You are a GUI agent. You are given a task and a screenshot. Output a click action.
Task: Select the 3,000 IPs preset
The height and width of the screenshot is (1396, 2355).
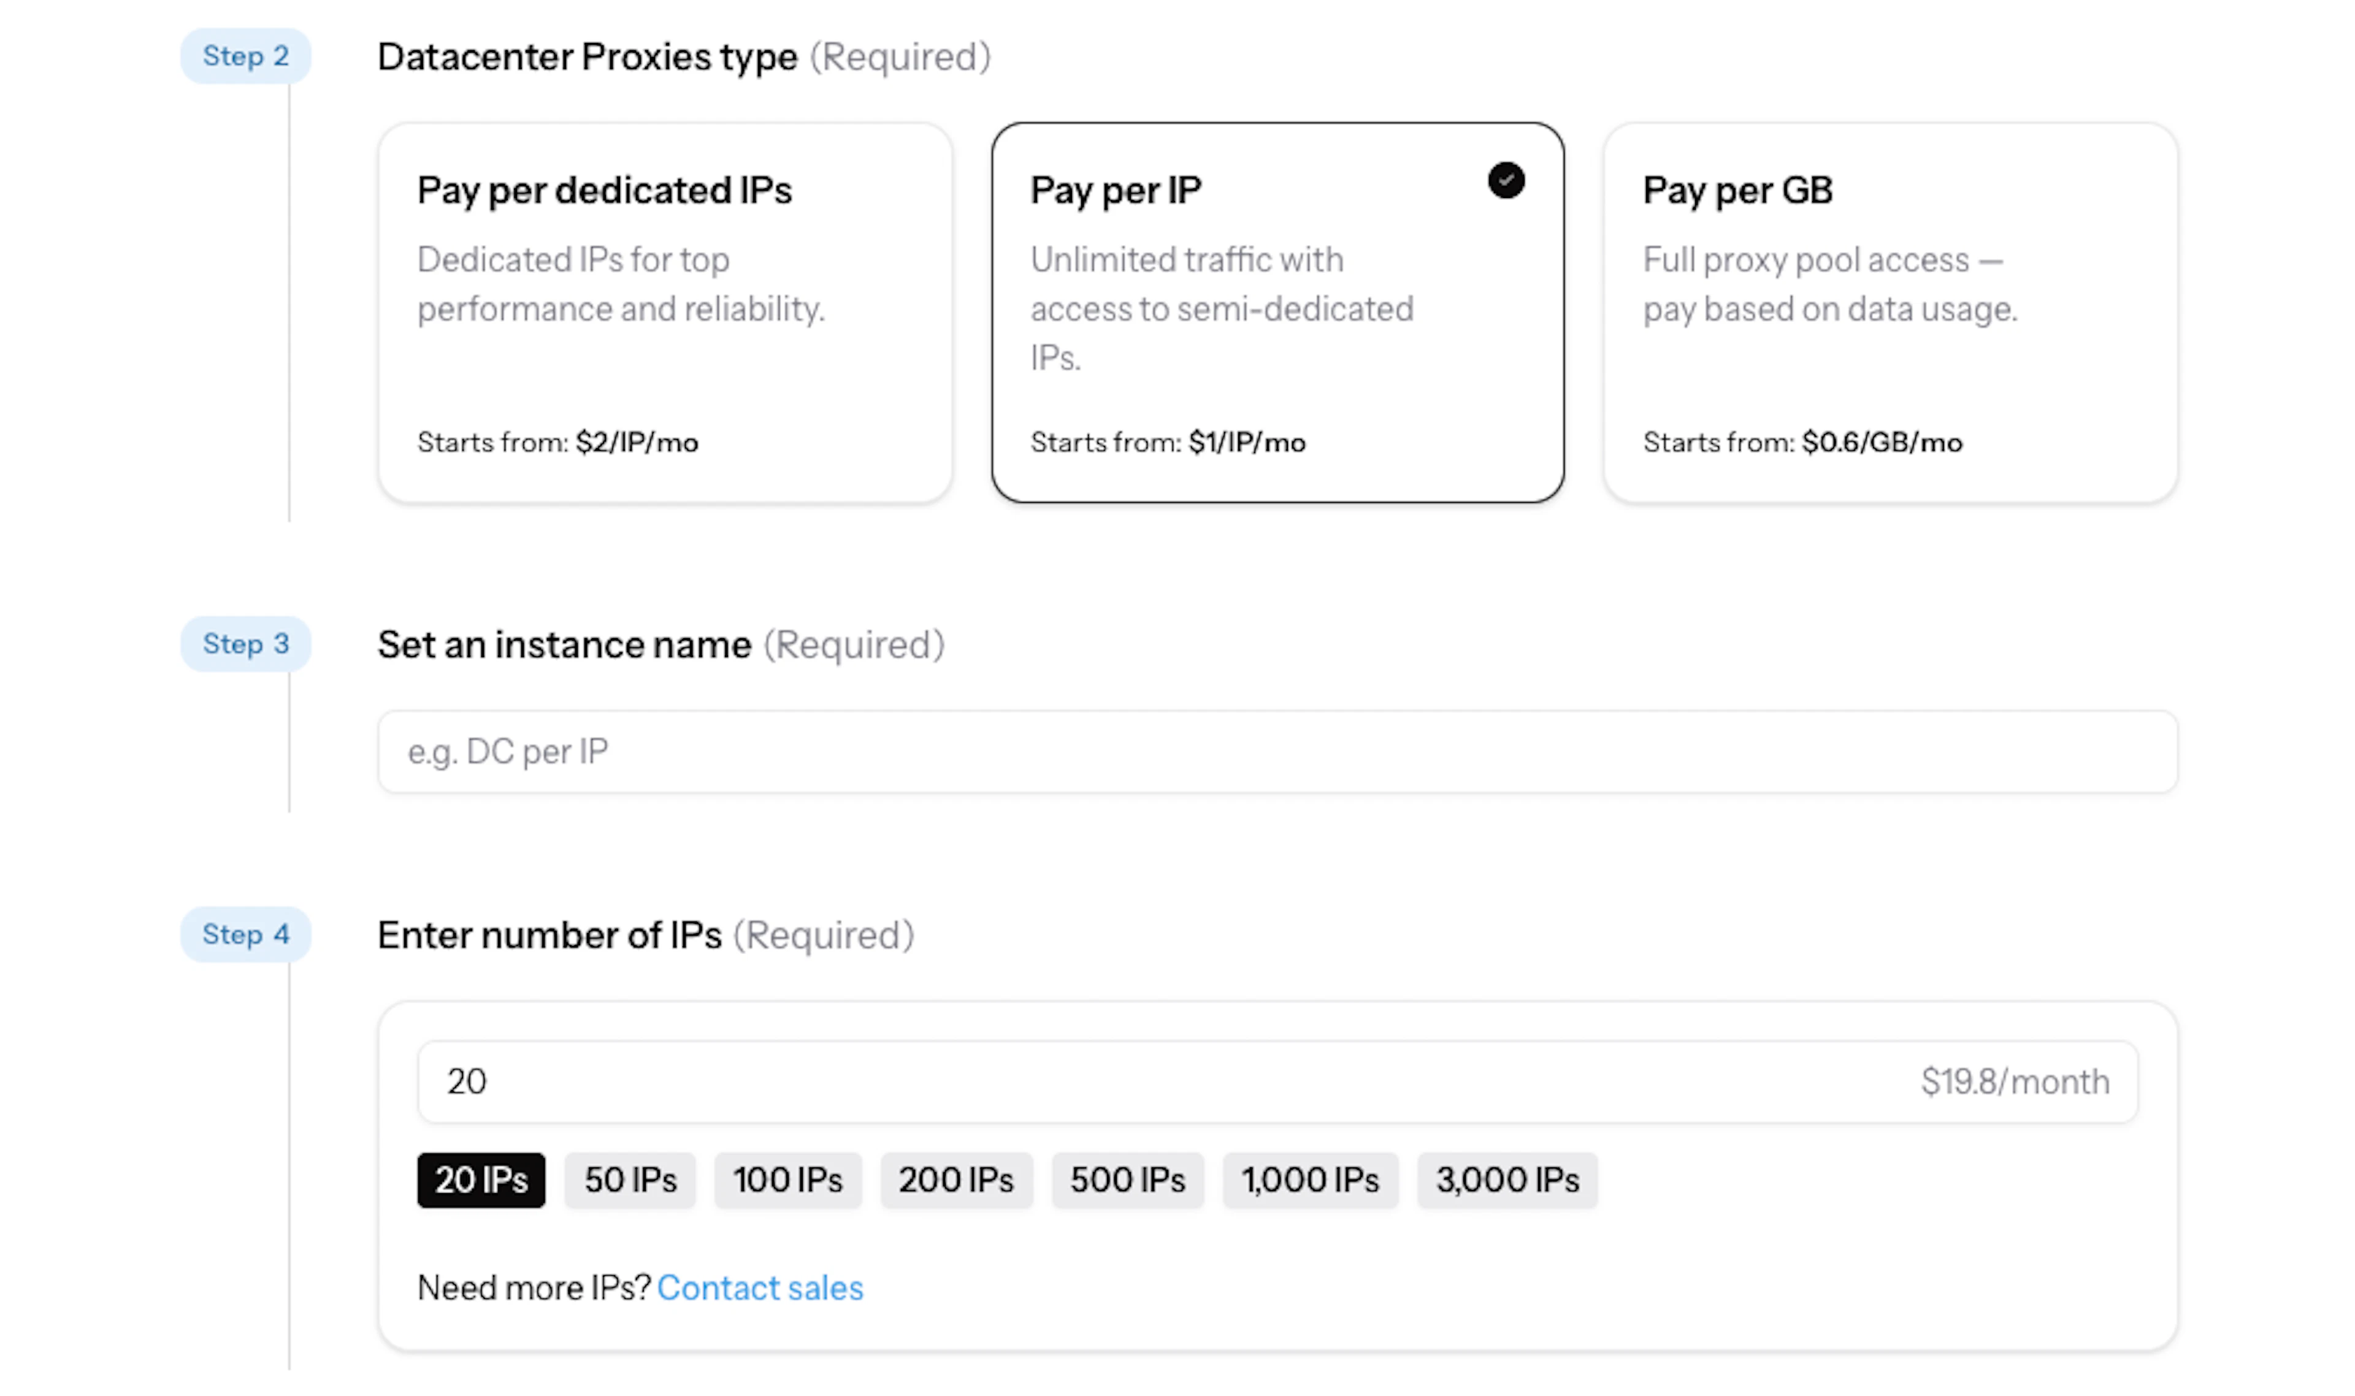(x=1507, y=1180)
